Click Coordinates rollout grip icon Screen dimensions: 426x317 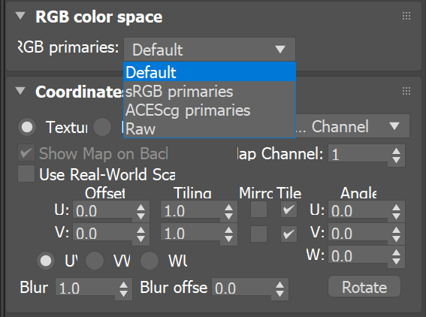click(406, 91)
